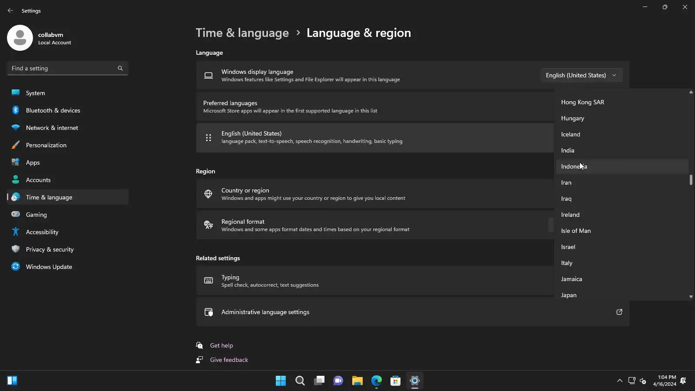Open the notification bell in system tray
The height and width of the screenshot is (391, 695).
pos(683,381)
